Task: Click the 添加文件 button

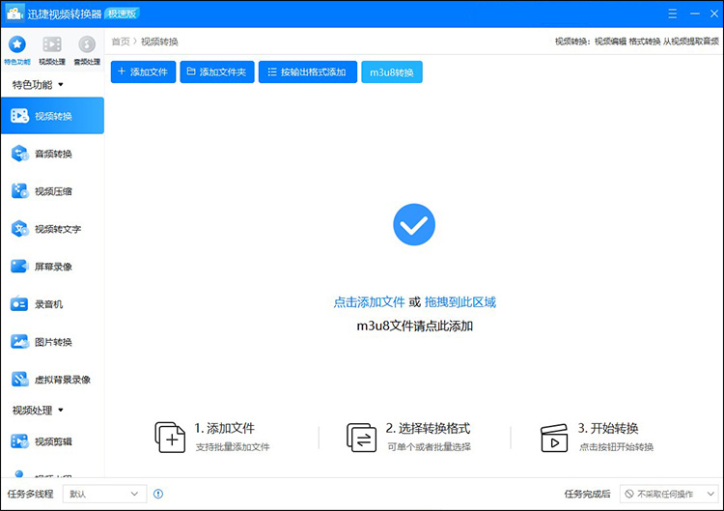Action: tap(143, 71)
